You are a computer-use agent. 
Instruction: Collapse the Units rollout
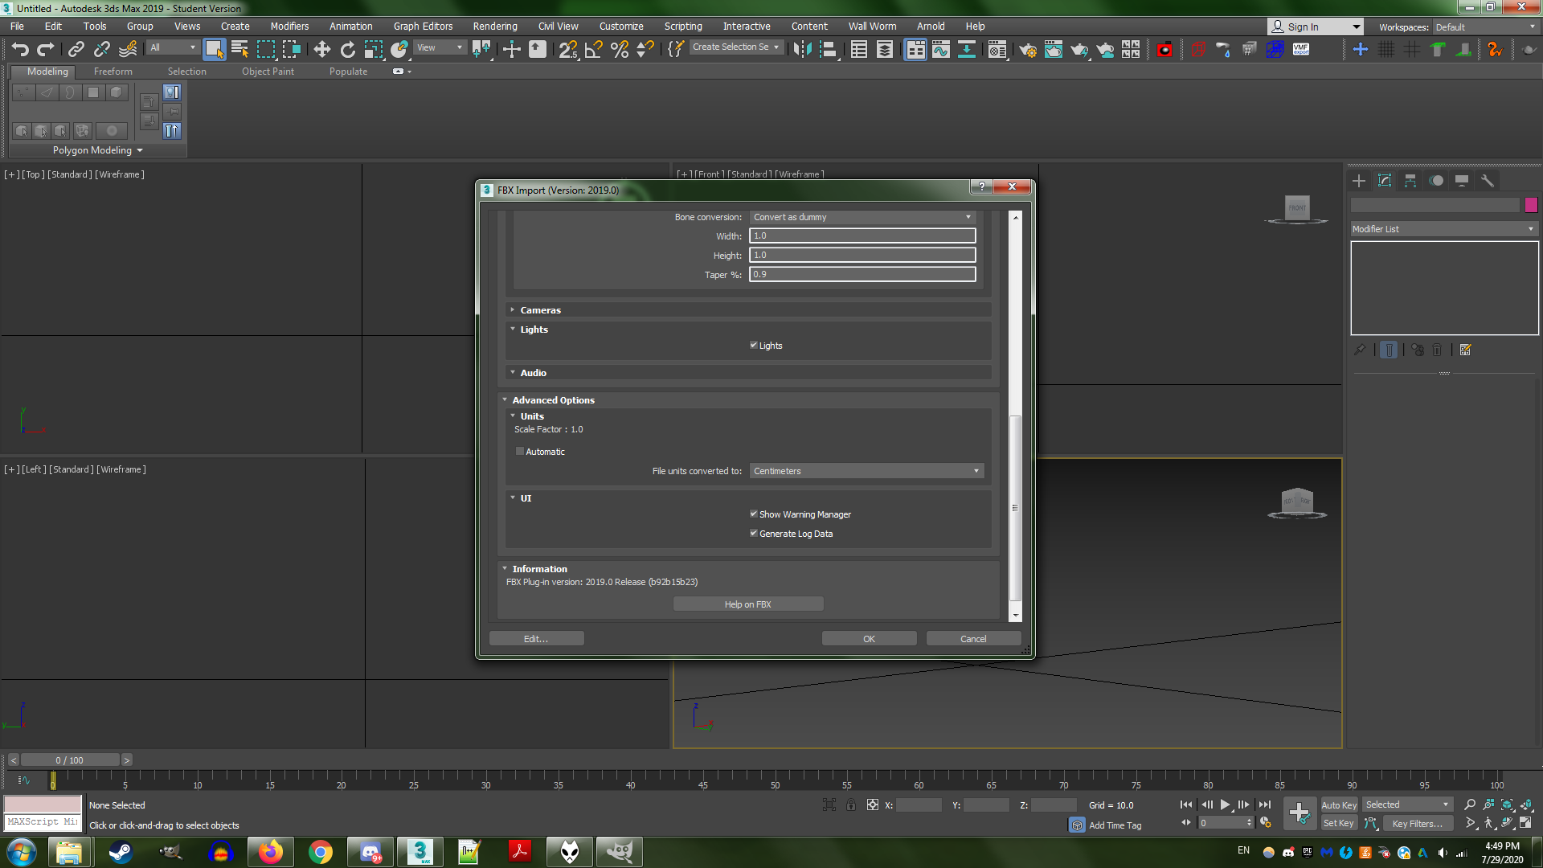[x=513, y=416]
